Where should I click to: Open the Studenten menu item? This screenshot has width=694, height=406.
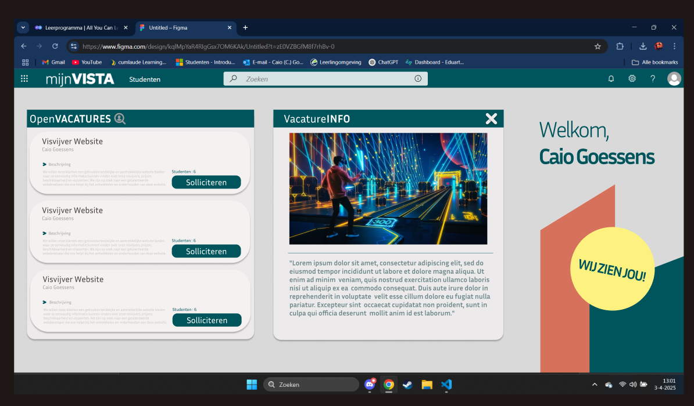(x=145, y=79)
